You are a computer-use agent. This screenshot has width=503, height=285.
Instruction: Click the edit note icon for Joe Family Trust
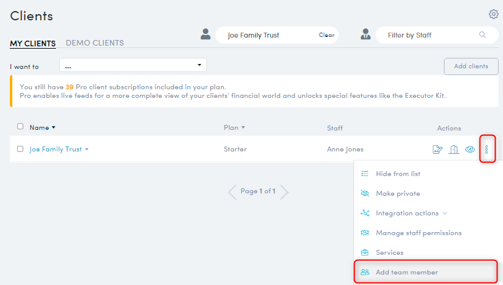[438, 150]
